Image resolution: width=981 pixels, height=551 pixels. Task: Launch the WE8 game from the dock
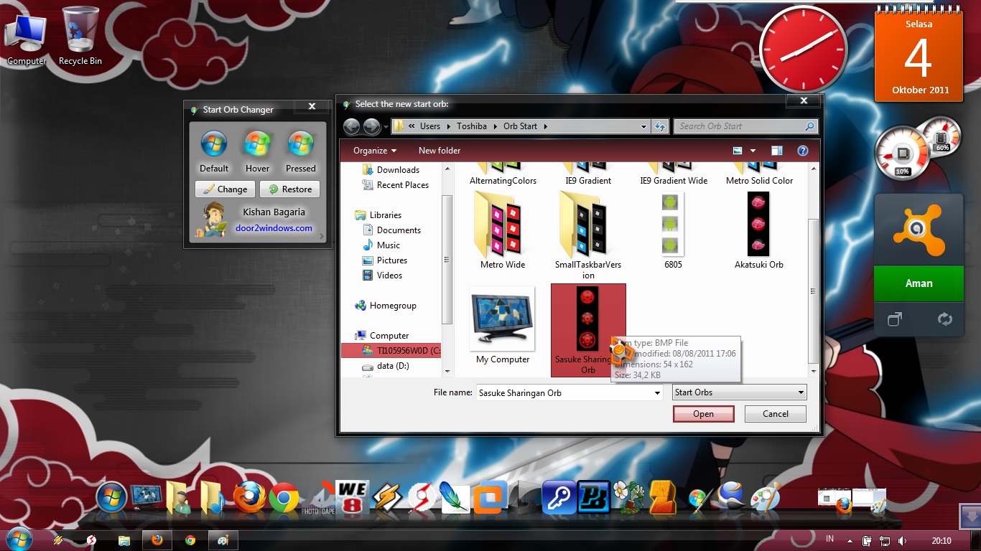(x=352, y=497)
